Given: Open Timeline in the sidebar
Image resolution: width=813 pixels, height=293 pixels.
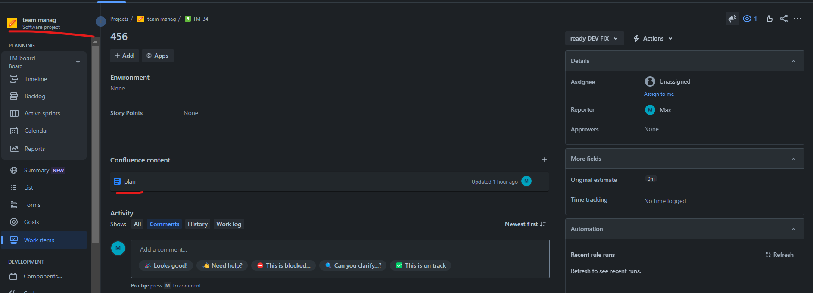Looking at the screenshot, I should pyautogui.click(x=36, y=79).
